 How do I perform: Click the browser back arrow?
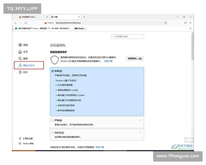pyautogui.click(x=16, y=23)
